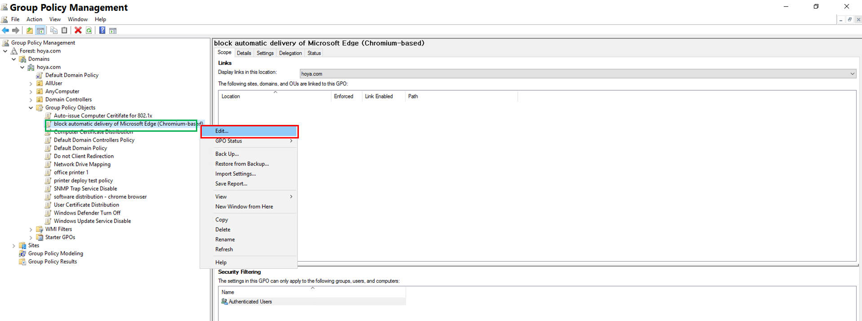This screenshot has height=321, width=862.
Task: Click the Default Domain Policy link icon under hoya.com
Action: (40, 76)
